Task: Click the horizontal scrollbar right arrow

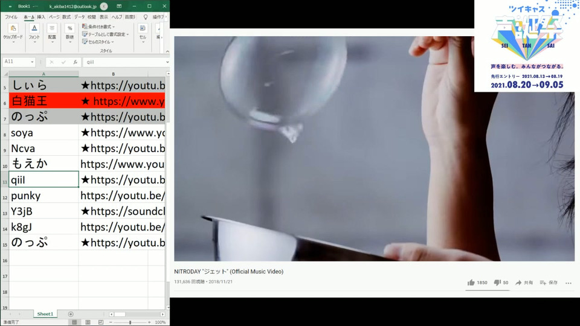Action: tap(163, 314)
